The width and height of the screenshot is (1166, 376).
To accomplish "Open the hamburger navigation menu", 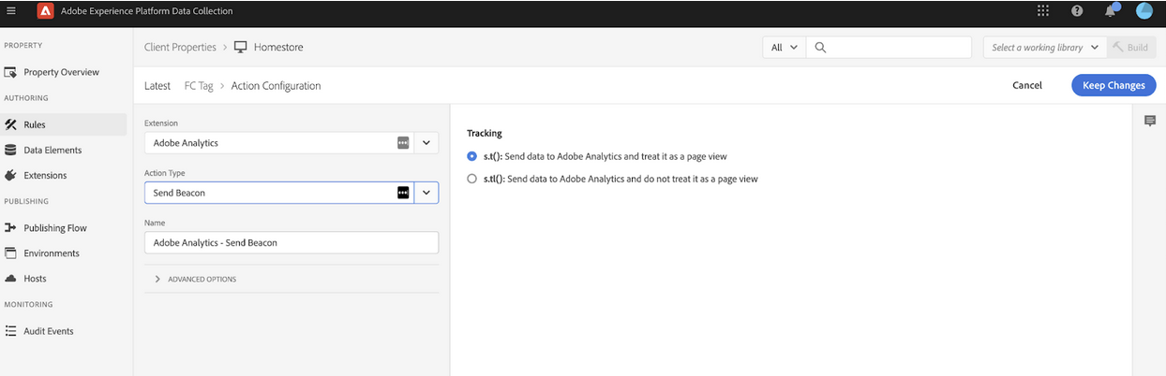I will [11, 11].
